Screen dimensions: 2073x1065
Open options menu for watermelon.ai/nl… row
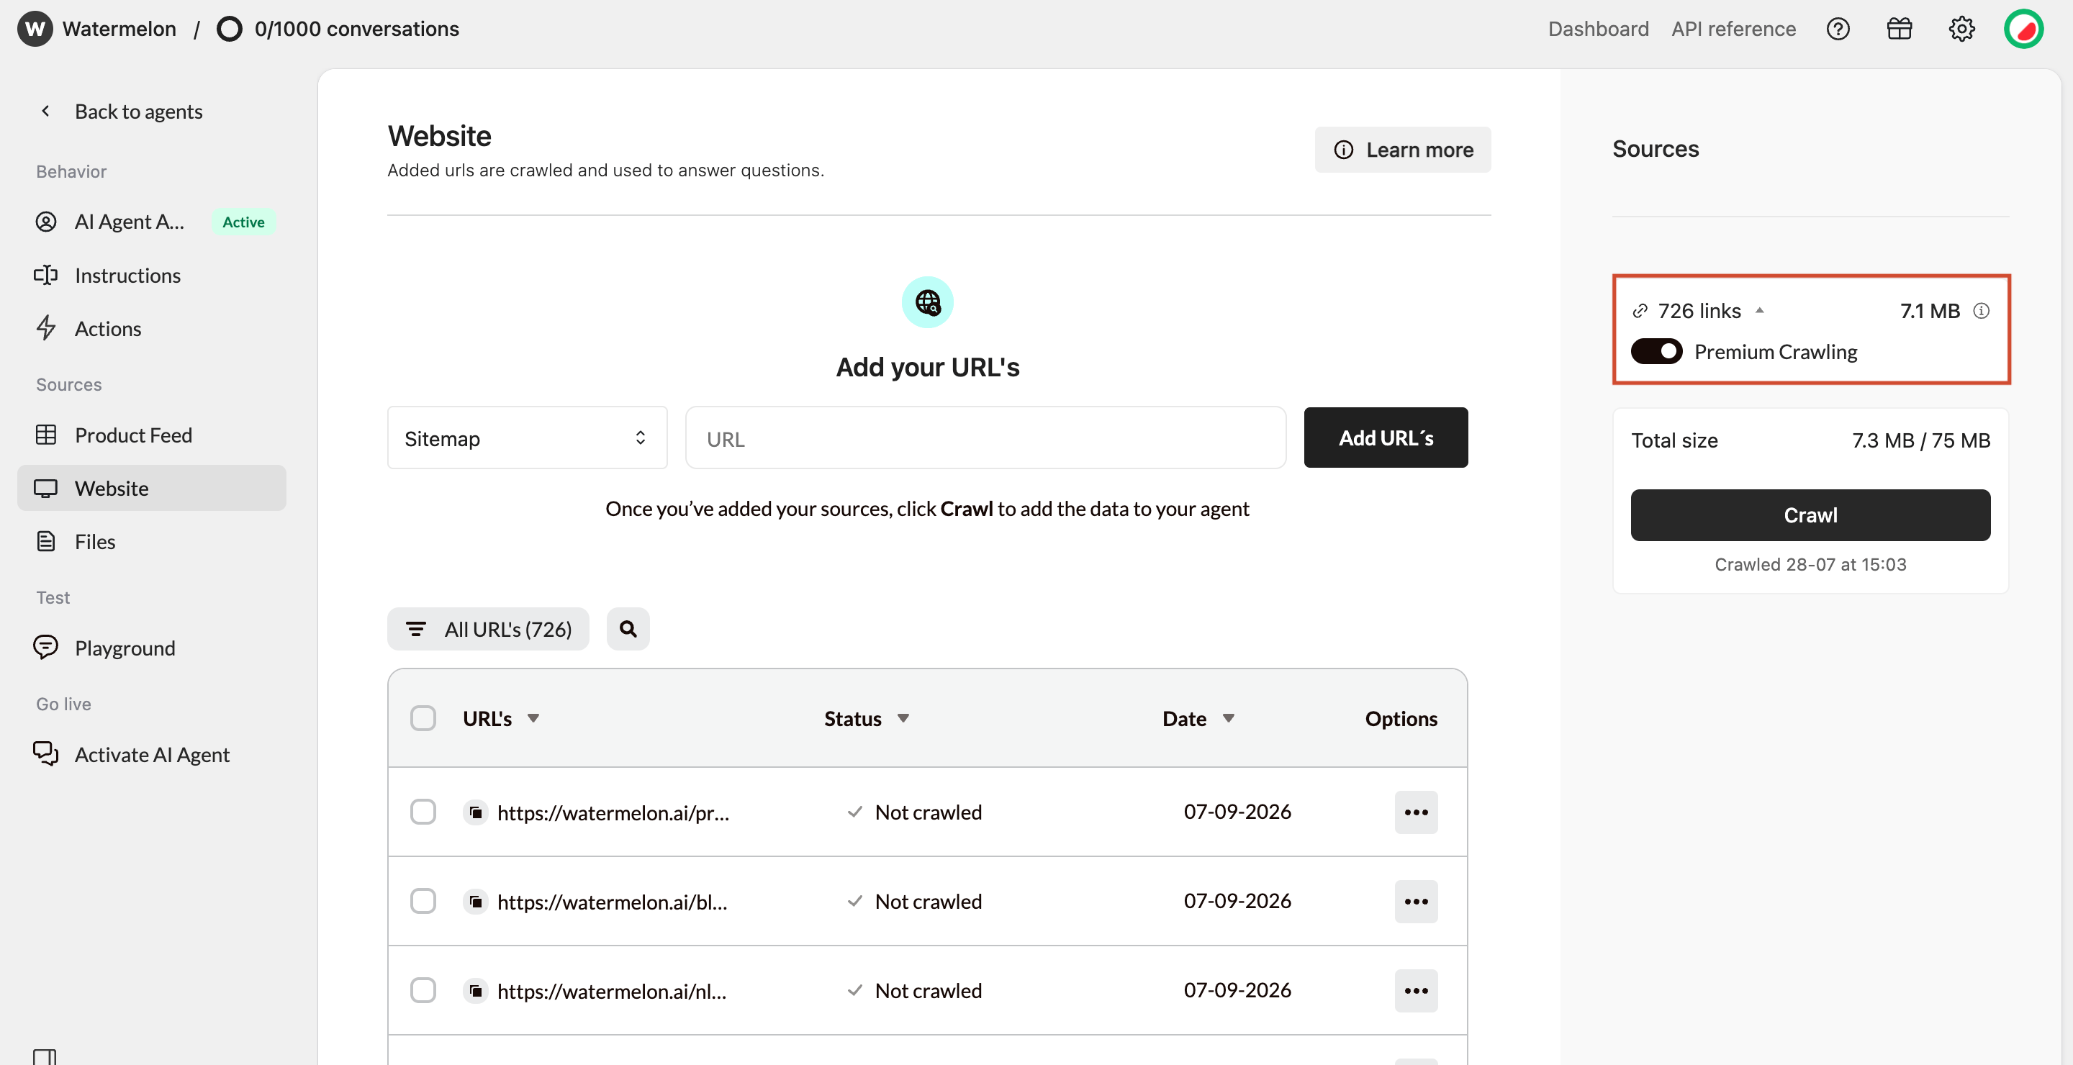[1416, 991]
